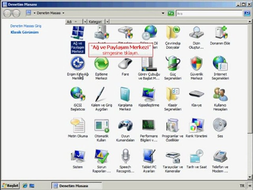Expand arrow before Denetim Masası breadcrumb

click(x=35, y=13)
